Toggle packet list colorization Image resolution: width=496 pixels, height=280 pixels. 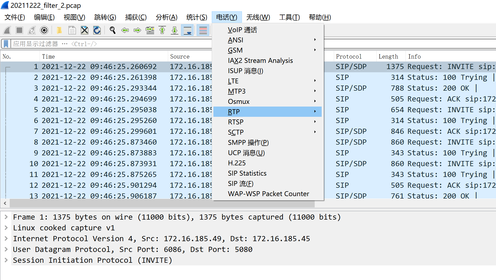point(203,30)
